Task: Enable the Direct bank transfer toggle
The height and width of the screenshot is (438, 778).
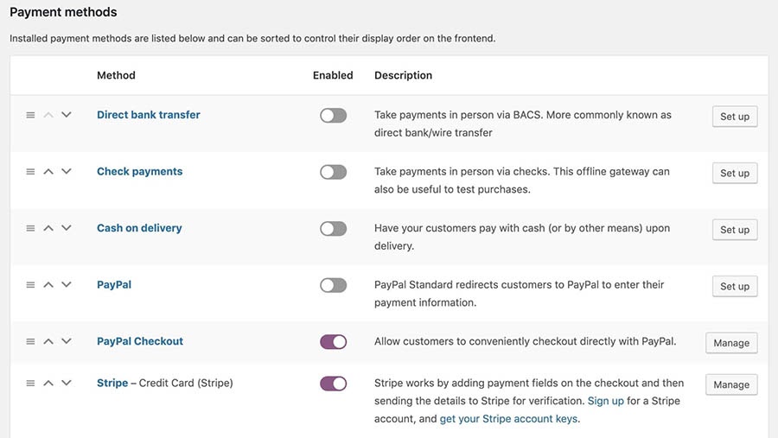Action: tap(333, 116)
